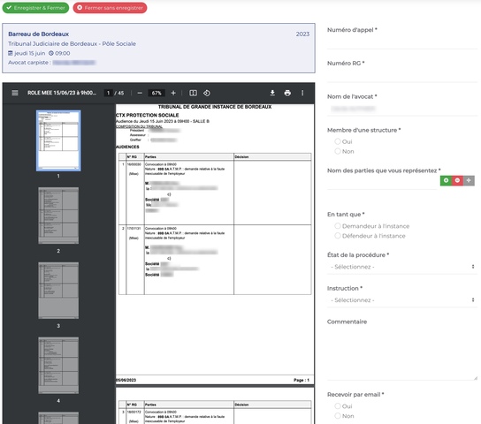Open État de la procédure dropdown

(x=402, y=267)
